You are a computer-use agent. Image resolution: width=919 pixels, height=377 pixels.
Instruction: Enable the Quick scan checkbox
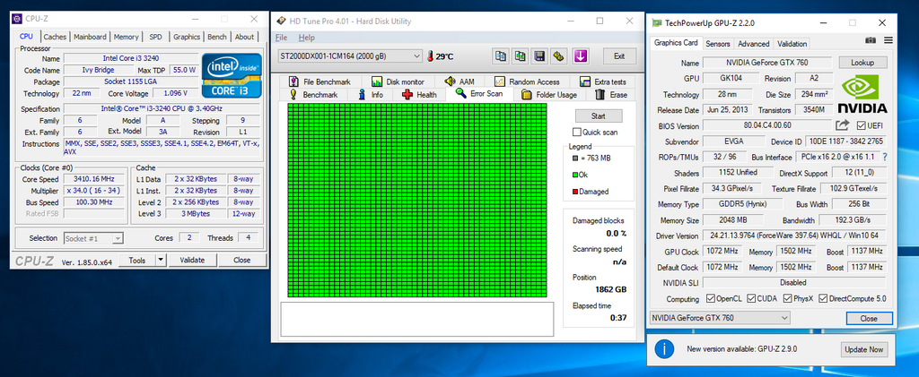(577, 133)
